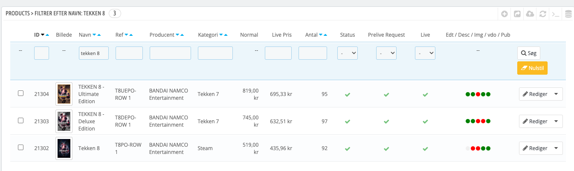574x171 pixels.
Task: Open the Status filter dropdown
Action: click(x=348, y=53)
